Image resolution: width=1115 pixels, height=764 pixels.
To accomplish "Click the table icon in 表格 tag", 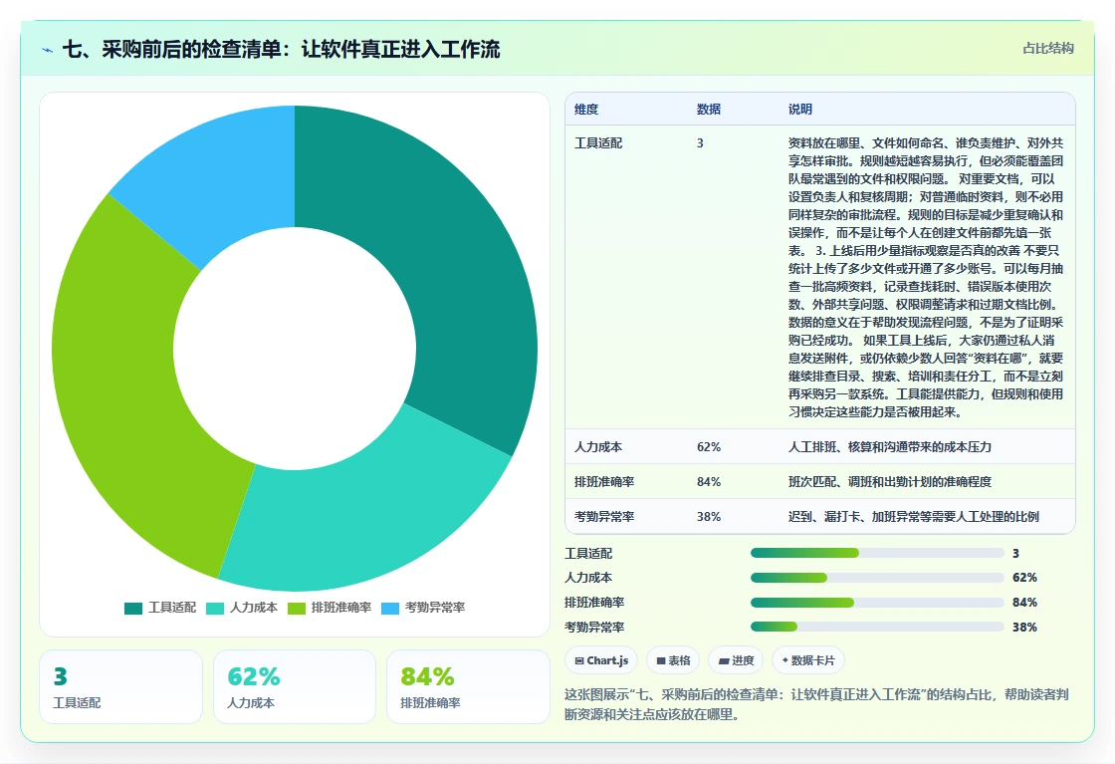I will (661, 660).
